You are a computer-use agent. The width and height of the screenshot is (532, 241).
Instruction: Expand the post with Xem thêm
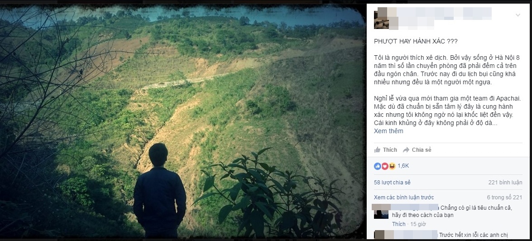388,131
